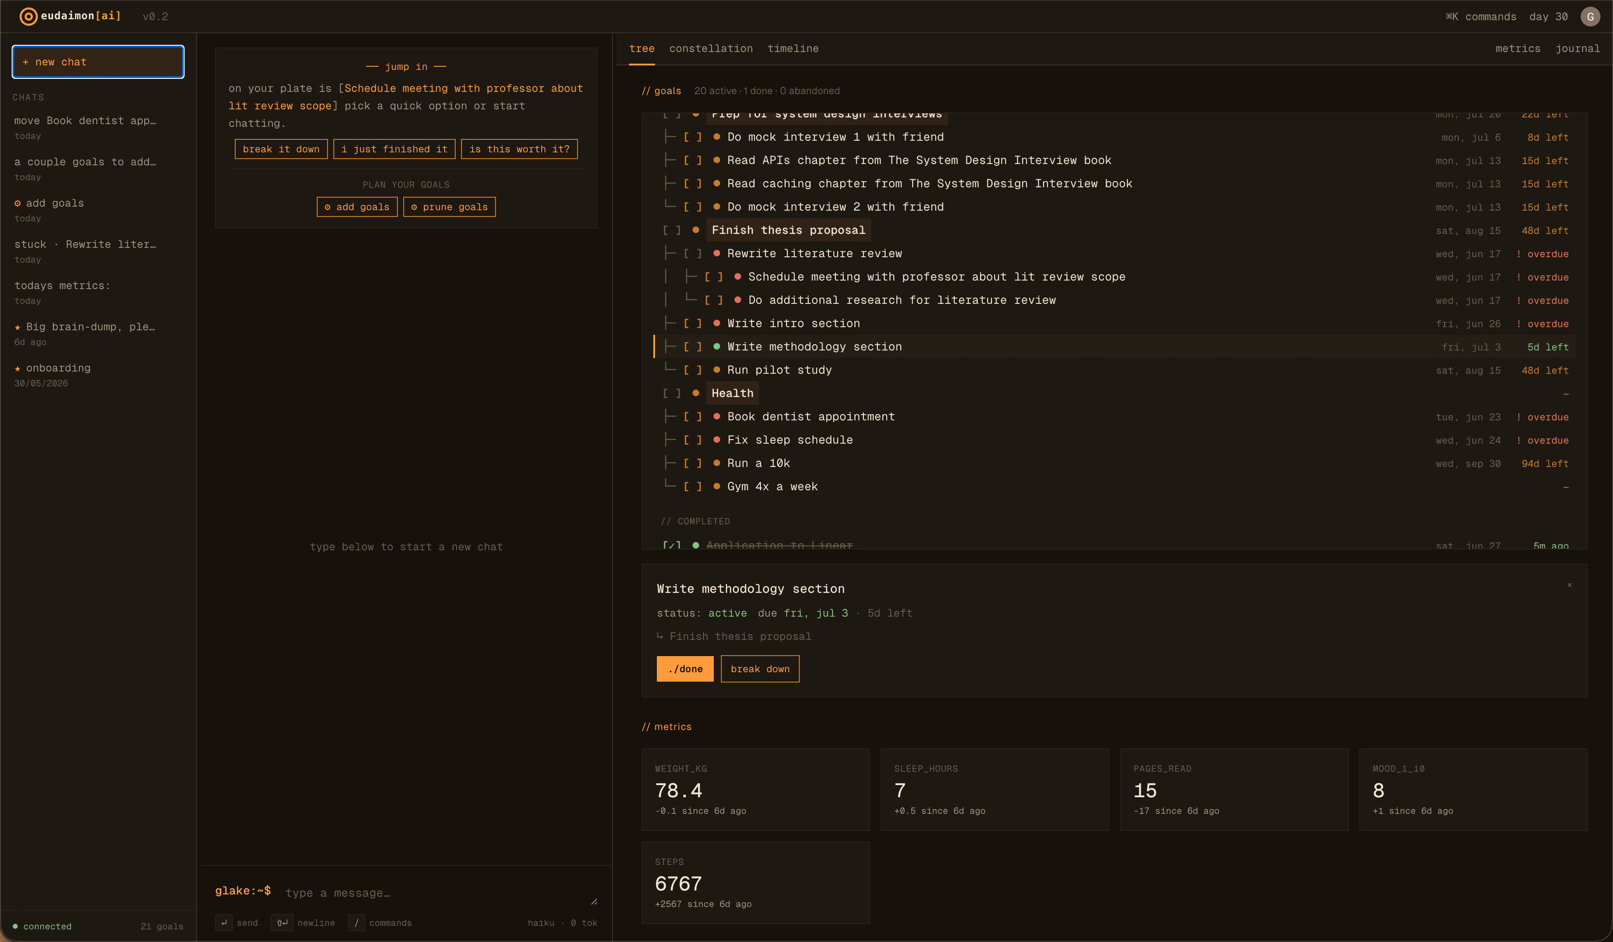Screen dimensions: 1613x942
Task: Click the gear icon beside add goals chat
Action: click(17, 203)
